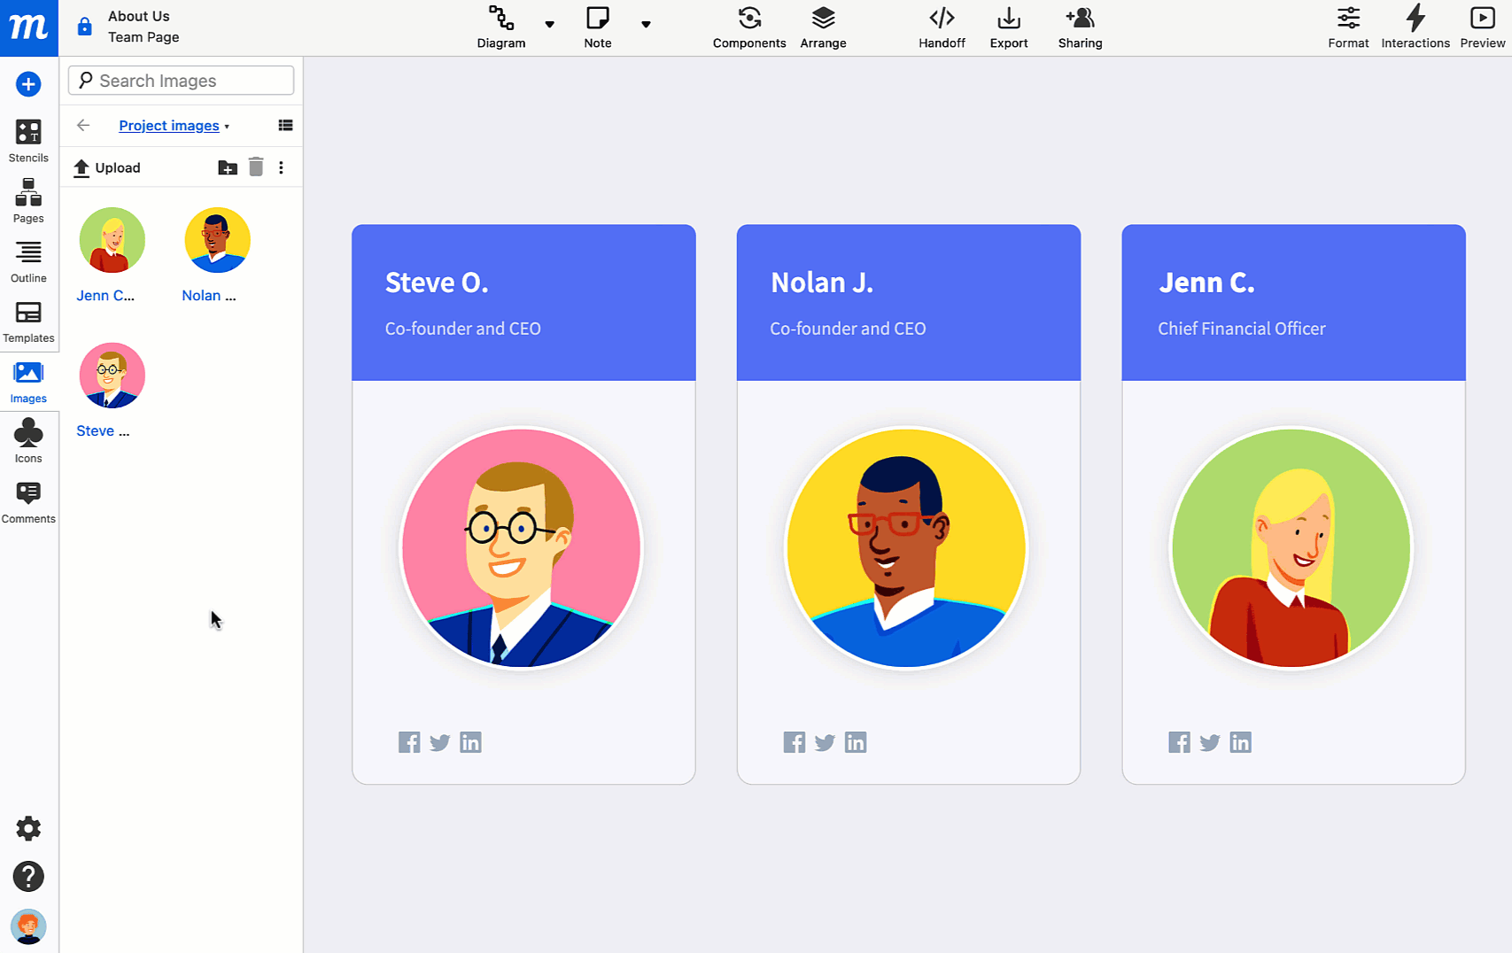Switch to the Icons panel

(x=28, y=438)
